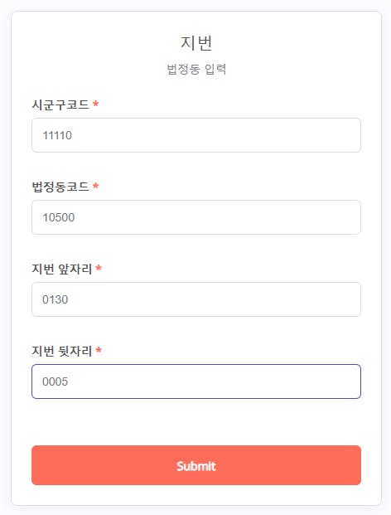Image resolution: width=391 pixels, height=515 pixels.
Task: Focus the 법정동코드 input field
Action: [196, 217]
